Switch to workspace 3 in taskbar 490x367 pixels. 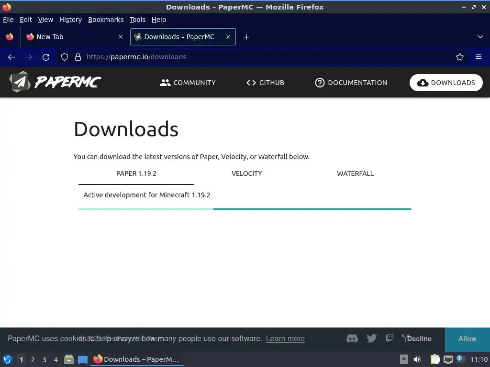(x=45, y=360)
